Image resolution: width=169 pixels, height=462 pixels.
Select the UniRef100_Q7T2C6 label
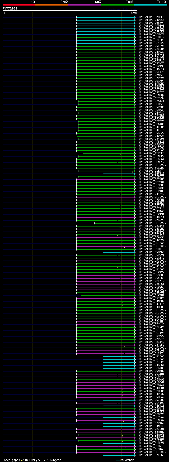(x=152, y=362)
